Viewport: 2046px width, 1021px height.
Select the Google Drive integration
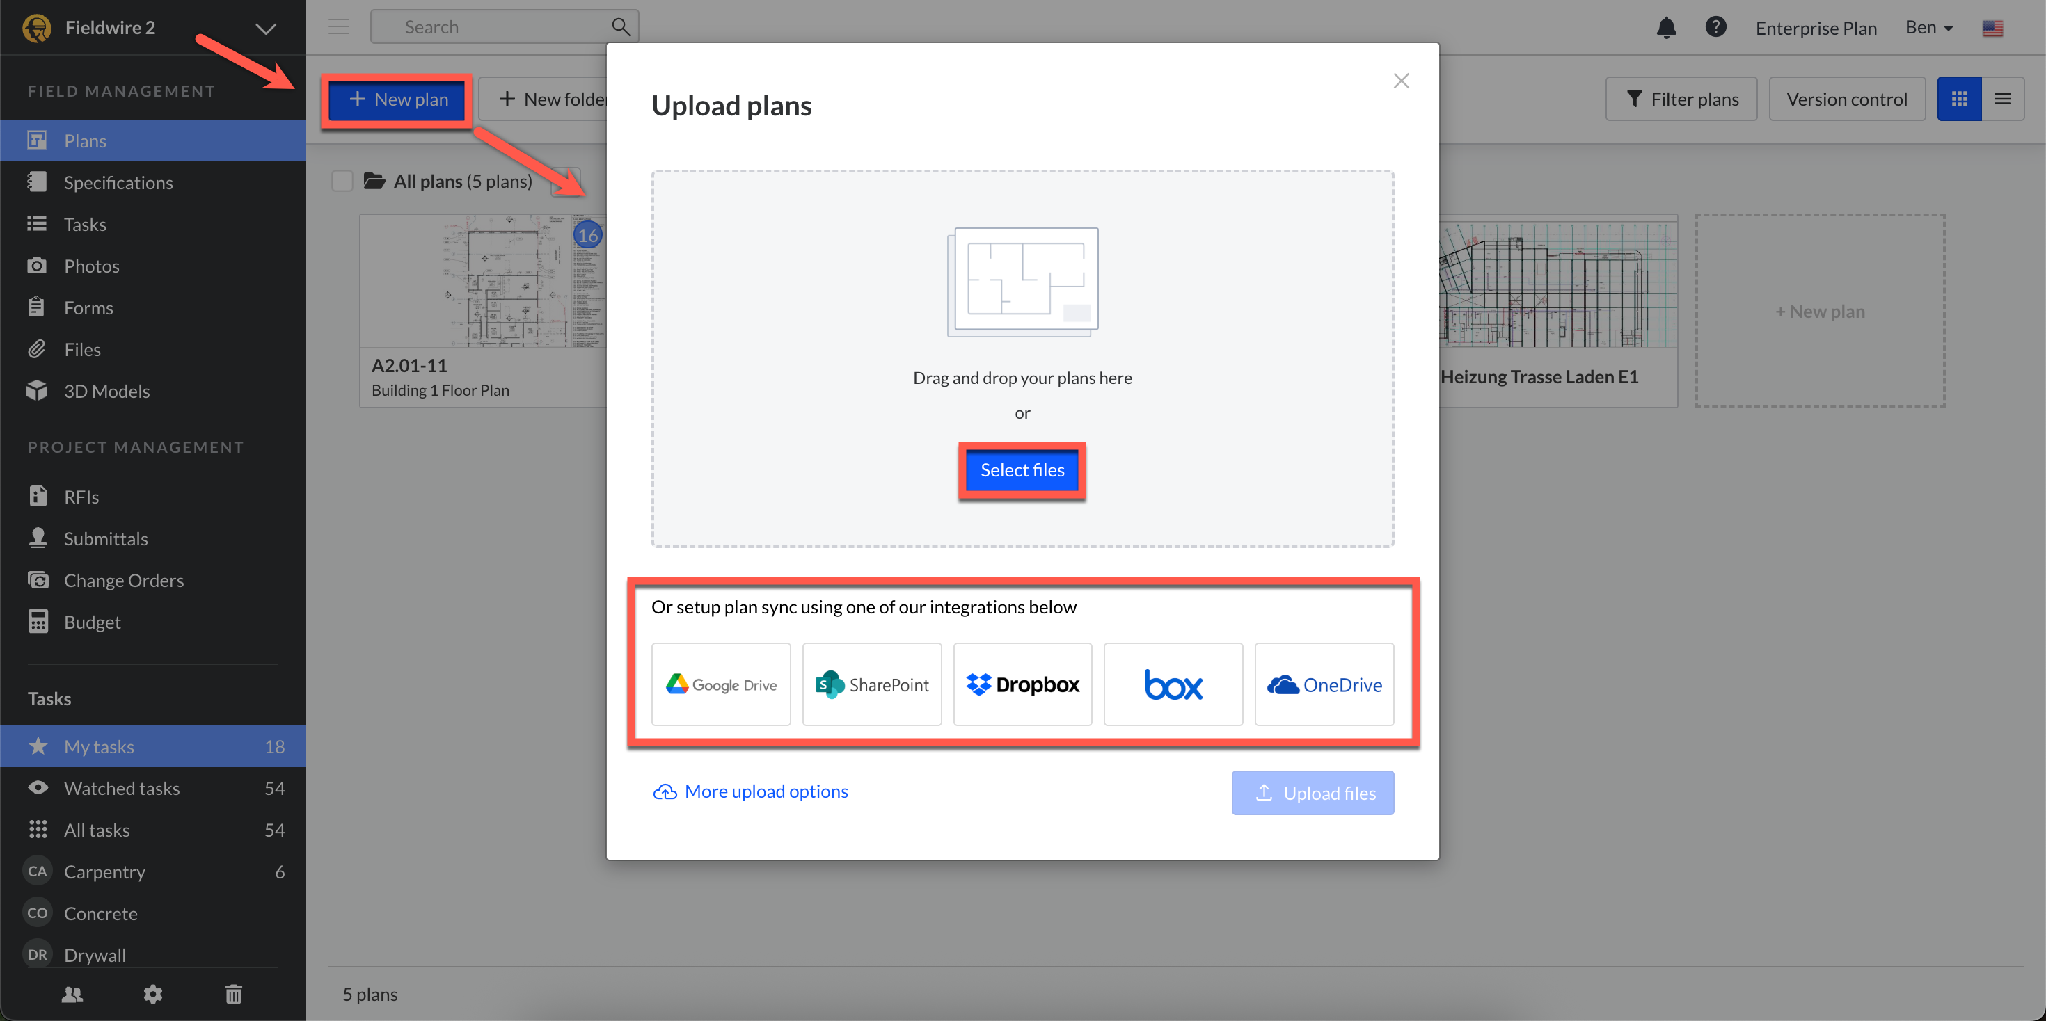click(720, 684)
